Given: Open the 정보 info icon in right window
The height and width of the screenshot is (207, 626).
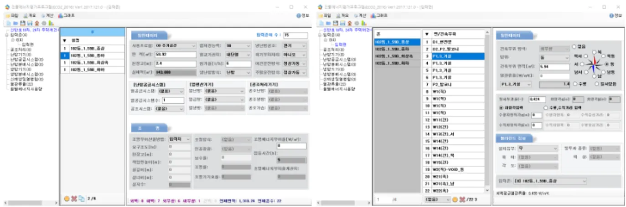Looking at the screenshot, I should 616,15.
